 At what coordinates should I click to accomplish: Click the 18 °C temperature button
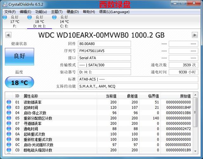point(20,82)
